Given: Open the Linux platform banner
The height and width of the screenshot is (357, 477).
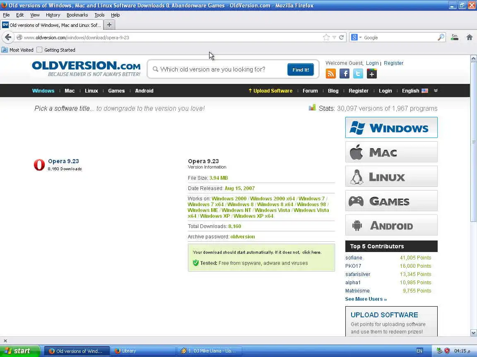Looking at the screenshot, I should [x=391, y=176].
